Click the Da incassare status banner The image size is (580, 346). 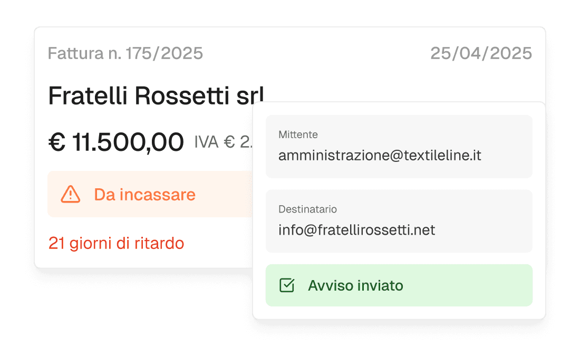[150, 194]
